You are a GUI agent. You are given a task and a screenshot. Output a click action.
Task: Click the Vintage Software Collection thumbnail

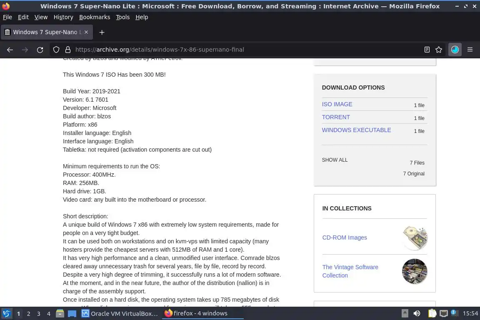[x=415, y=271]
